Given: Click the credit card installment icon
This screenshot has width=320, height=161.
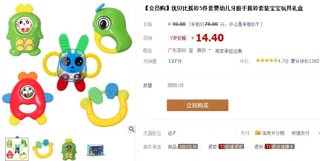Looking at the screenshot, I should tap(258, 133).
